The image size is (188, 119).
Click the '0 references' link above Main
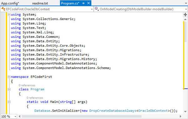[x=35, y=98]
